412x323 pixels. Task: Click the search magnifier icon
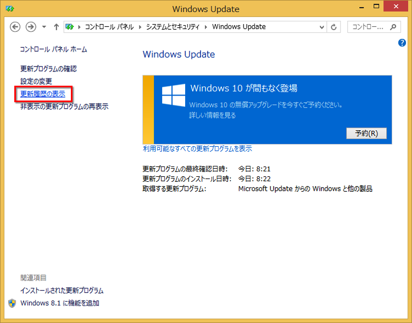click(393, 27)
